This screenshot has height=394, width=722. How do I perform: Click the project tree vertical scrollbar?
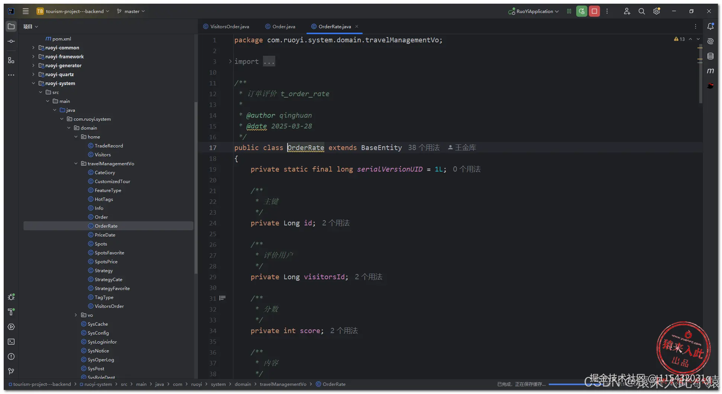pyautogui.click(x=196, y=188)
